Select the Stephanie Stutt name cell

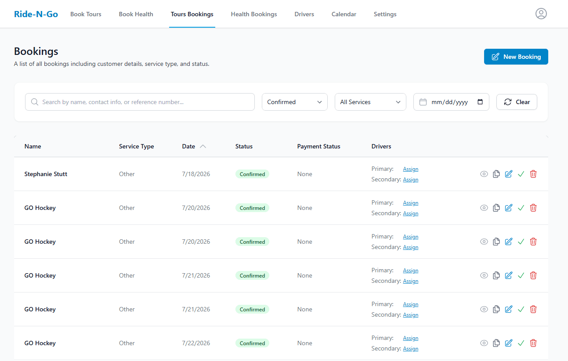[46, 174]
